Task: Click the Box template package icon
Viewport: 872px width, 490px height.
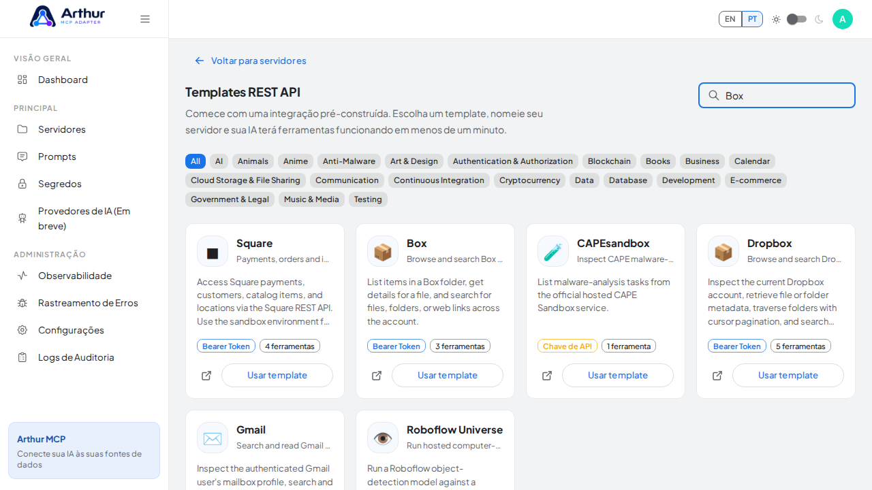Action: click(383, 251)
